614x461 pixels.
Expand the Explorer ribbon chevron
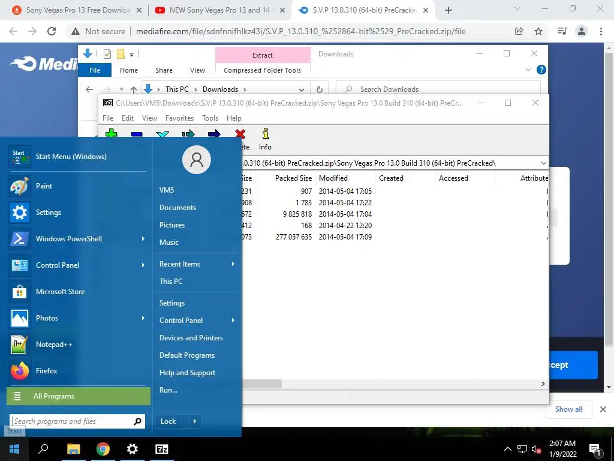point(528,70)
